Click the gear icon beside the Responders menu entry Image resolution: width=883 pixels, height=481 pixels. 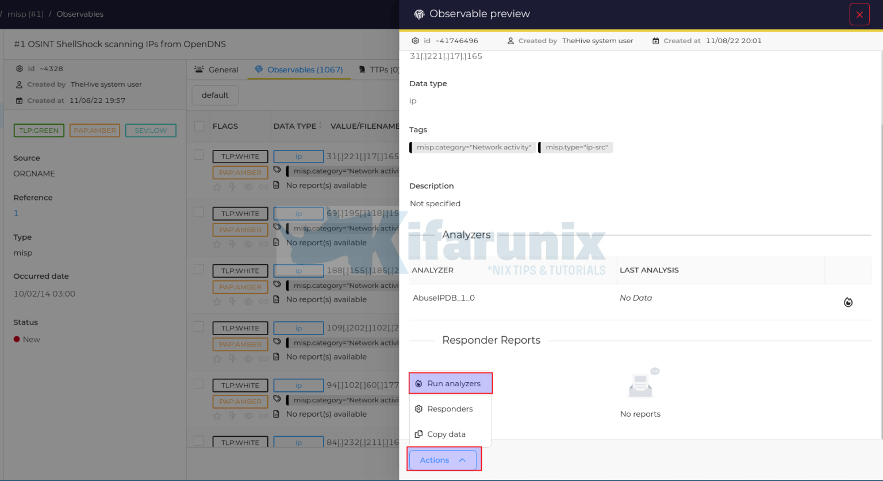[x=419, y=409]
